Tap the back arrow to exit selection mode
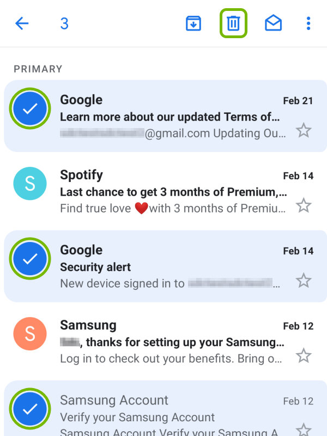Viewport: 327px width, 436px height. tap(22, 23)
